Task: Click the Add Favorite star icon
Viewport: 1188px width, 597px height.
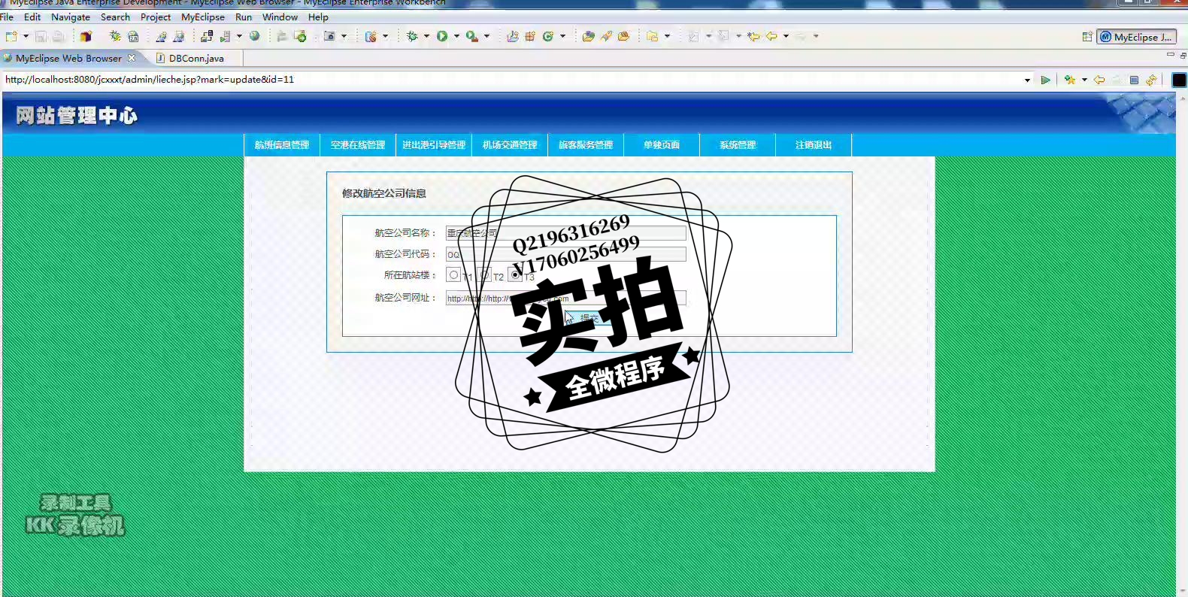Action: click(1070, 80)
